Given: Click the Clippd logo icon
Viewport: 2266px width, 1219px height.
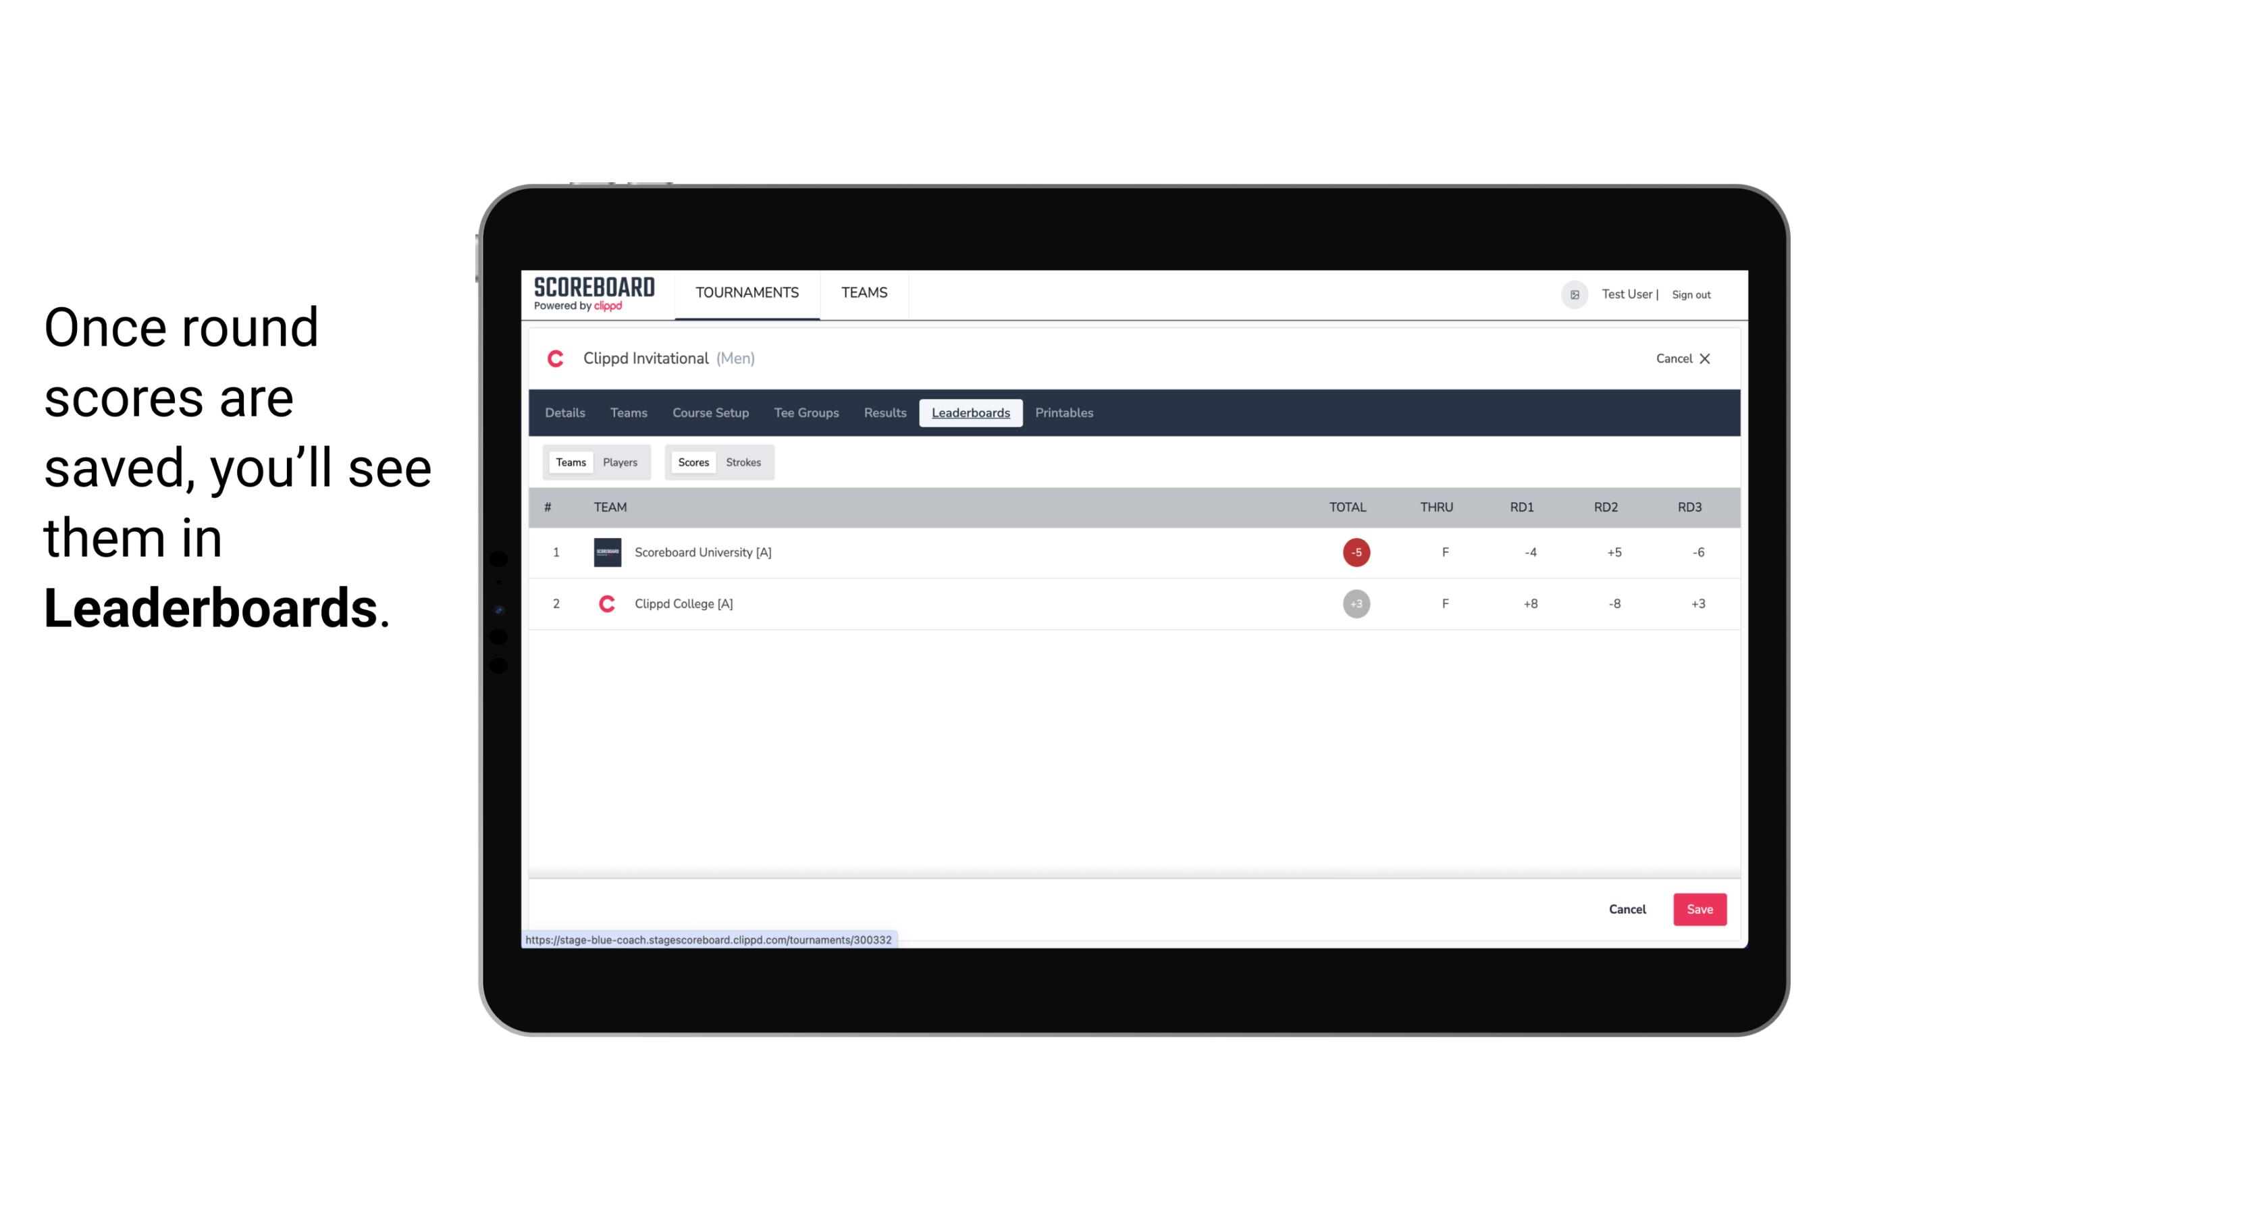Looking at the screenshot, I should click(558, 359).
